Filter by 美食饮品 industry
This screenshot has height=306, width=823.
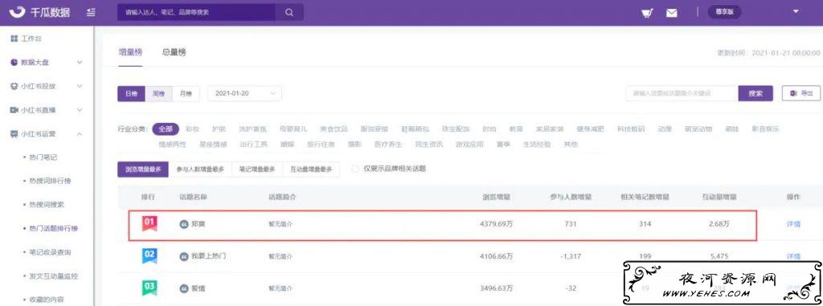tap(334, 129)
